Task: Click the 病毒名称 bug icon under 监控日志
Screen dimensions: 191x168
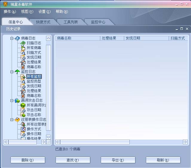Action: pos(23,96)
